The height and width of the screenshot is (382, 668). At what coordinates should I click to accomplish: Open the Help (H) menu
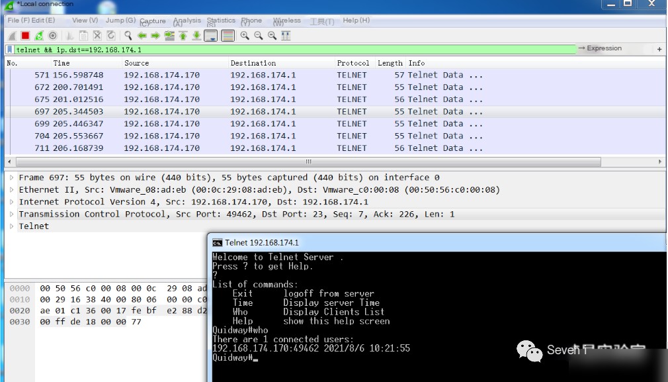[356, 20]
